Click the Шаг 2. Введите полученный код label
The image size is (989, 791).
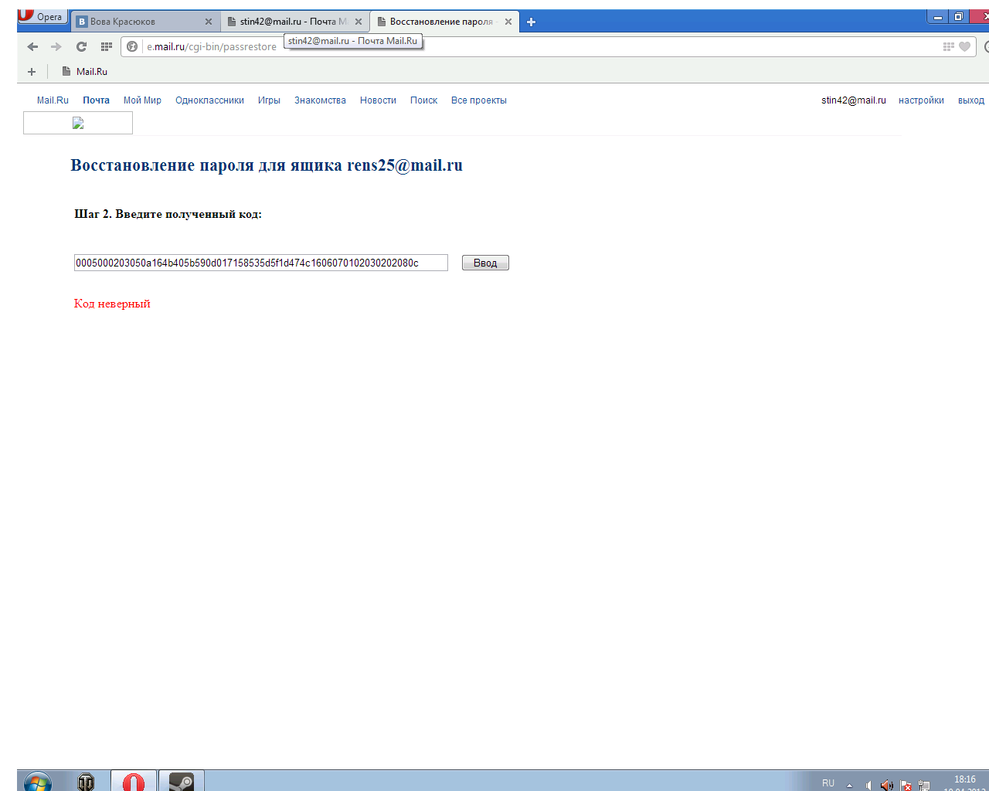(x=168, y=214)
